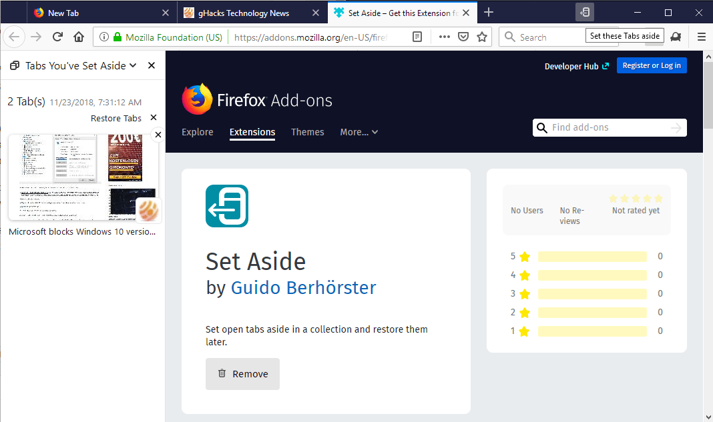Click the 2 star rating bar
Image resolution: width=713 pixels, height=422 pixels.
click(592, 313)
